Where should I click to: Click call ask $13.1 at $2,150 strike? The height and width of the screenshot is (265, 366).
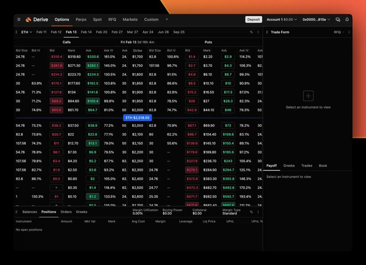(x=92, y=143)
